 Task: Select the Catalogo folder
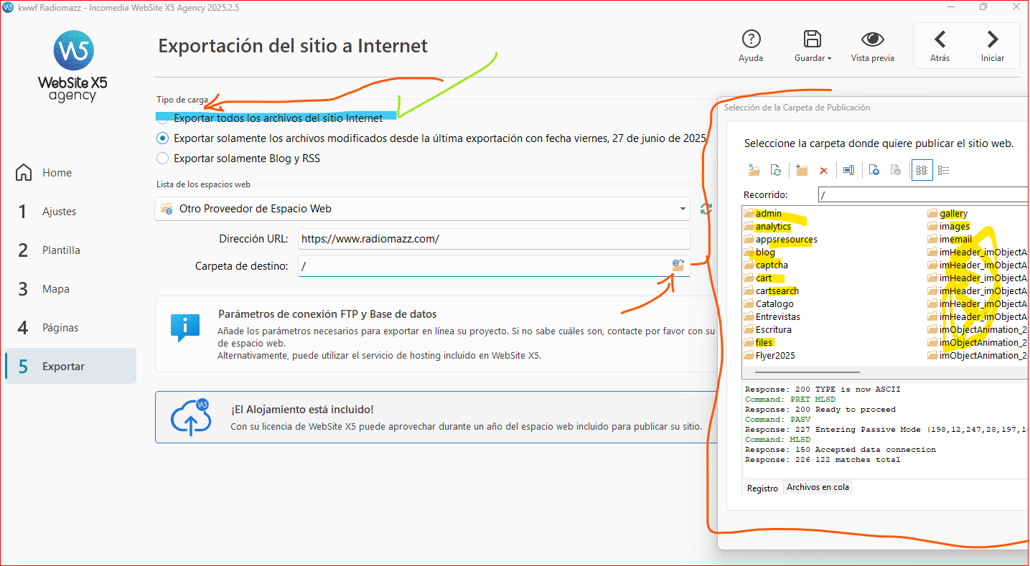pos(769,304)
